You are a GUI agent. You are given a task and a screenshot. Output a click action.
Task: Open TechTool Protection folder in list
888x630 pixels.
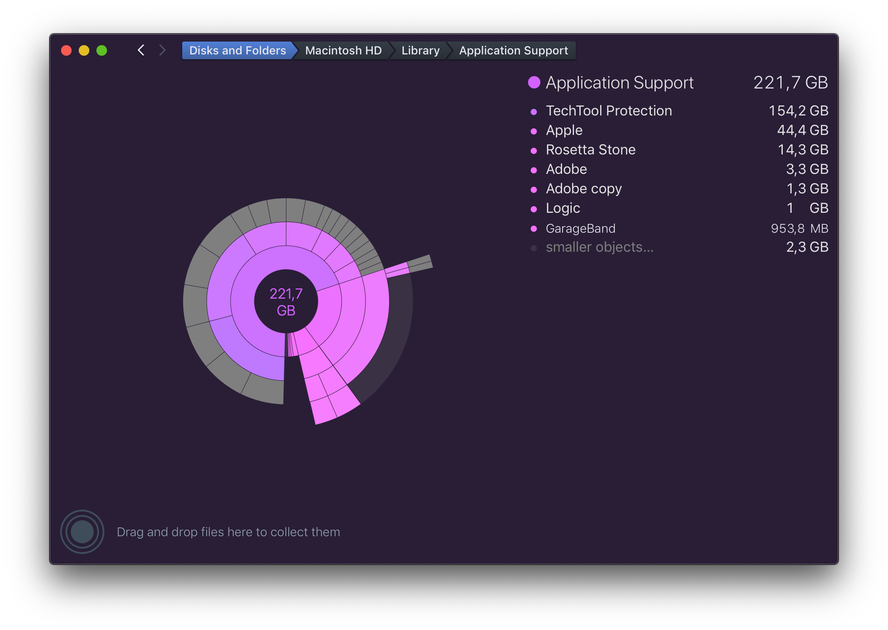point(609,111)
